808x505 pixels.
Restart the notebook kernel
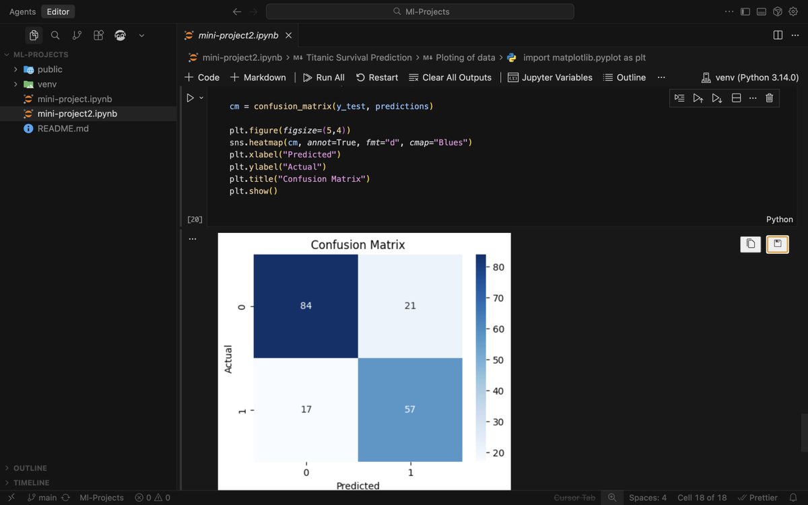point(377,77)
